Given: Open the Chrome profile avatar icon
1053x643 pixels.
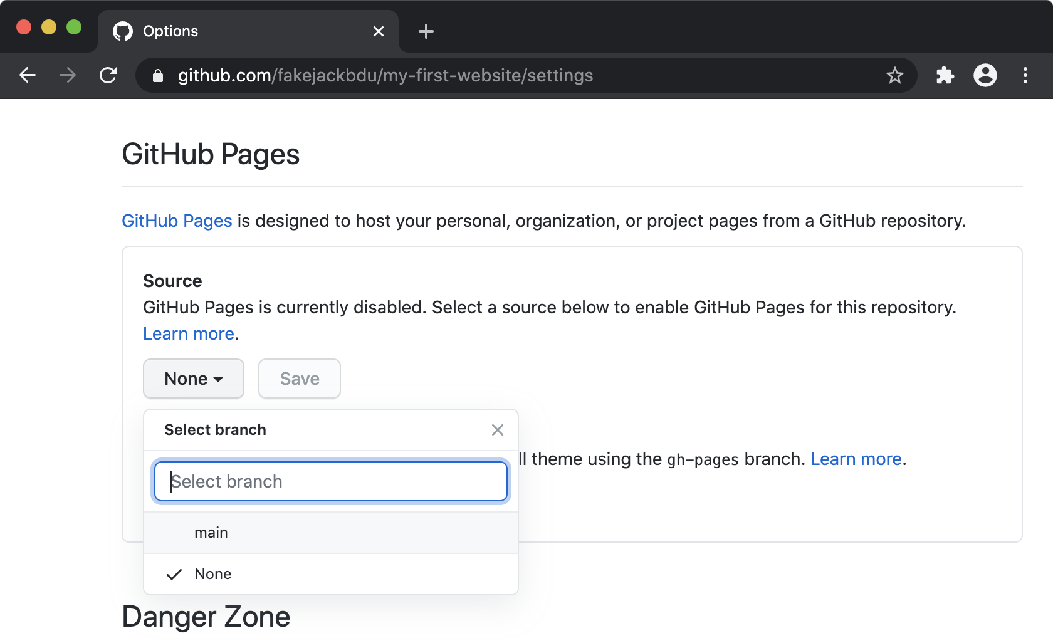Looking at the screenshot, I should click(985, 75).
